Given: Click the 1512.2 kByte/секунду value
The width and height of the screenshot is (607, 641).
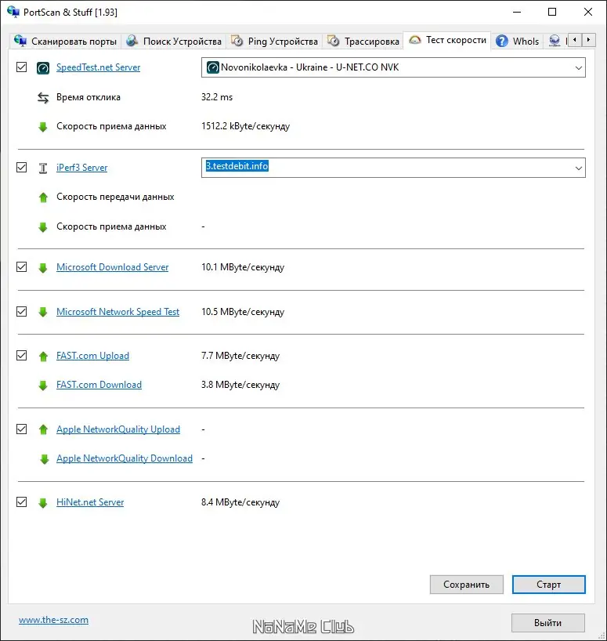Looking at the screenshot, I should pyautogui.click(x=245, y=126).
